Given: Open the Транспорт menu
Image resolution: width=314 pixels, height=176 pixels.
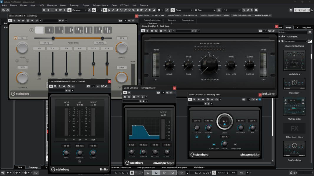Looking at the screenshot, I should (x=74, y=5).
